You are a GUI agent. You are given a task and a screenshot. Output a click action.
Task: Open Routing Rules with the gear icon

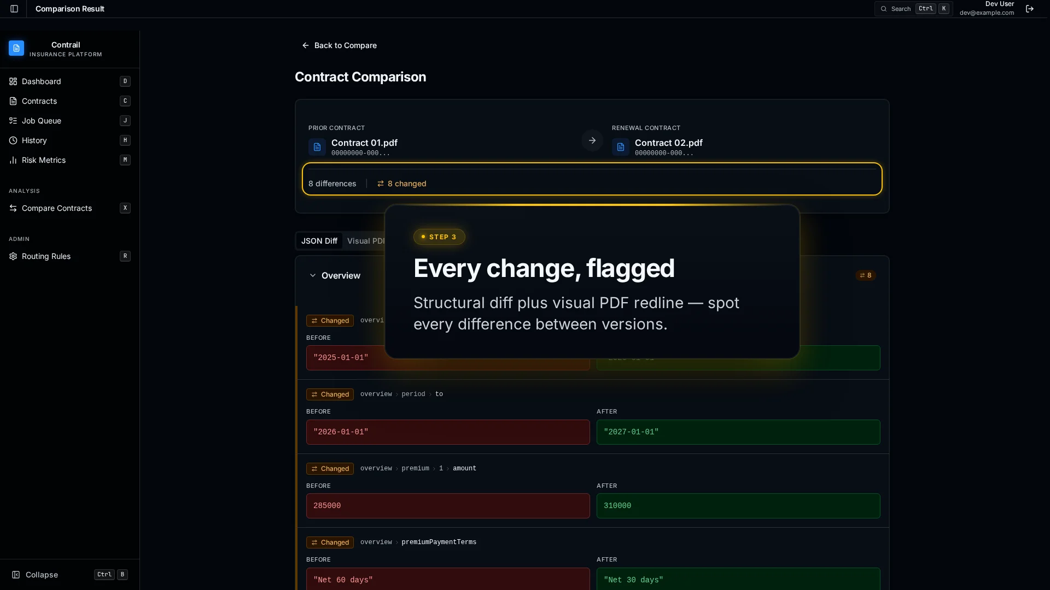pos(13,256)
